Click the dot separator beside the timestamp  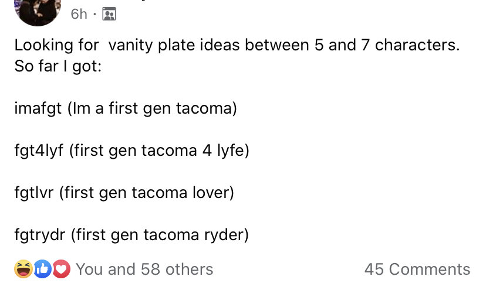tap(95, 14)
